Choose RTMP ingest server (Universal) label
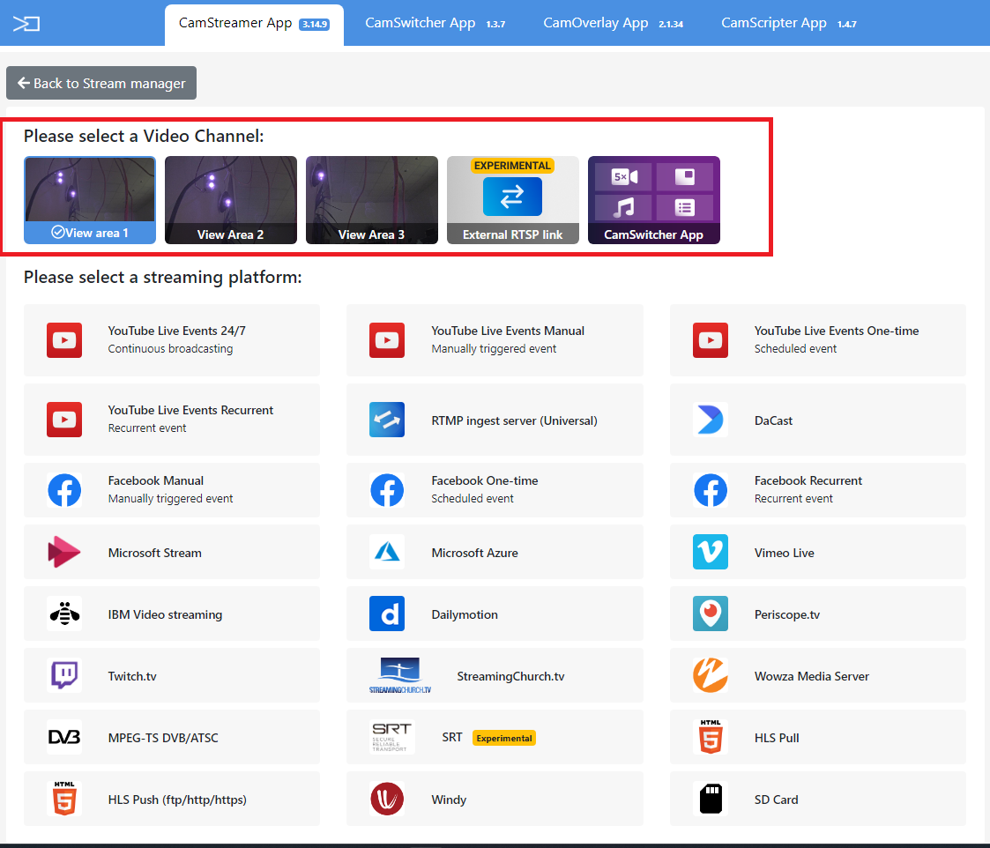990x848 pixels. click(x=514, y=420)
